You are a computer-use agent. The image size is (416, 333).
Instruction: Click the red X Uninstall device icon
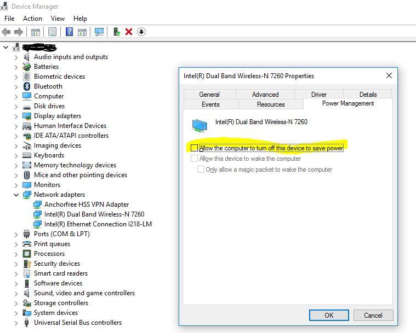(x=129, y=32)
